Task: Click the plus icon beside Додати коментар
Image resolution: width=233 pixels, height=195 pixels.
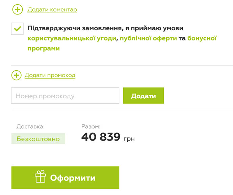Action: pyautogui.click(x=18, y=9)
